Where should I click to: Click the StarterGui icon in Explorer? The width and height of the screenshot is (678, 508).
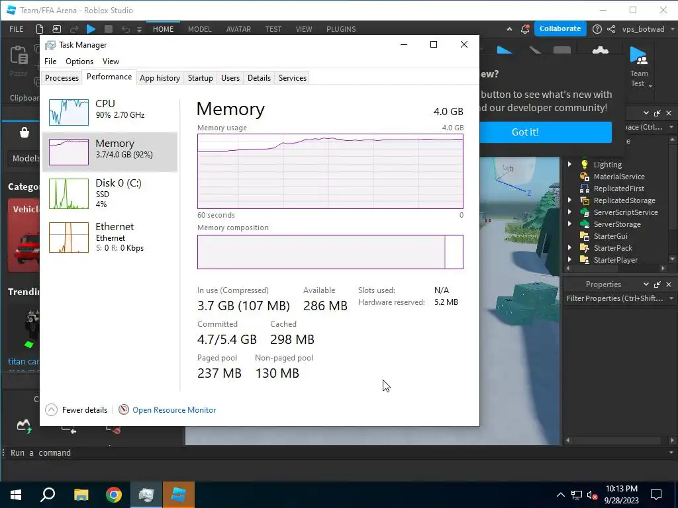click(584, 236)
